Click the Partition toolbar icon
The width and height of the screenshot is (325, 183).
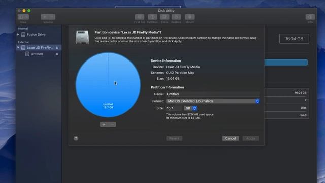point(152,17)
